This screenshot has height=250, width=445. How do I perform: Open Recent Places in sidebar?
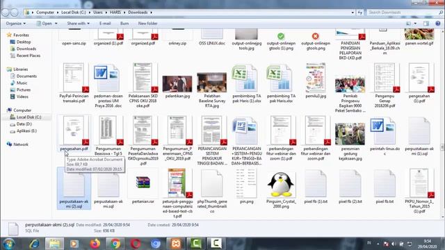click(x=29, y=56)
